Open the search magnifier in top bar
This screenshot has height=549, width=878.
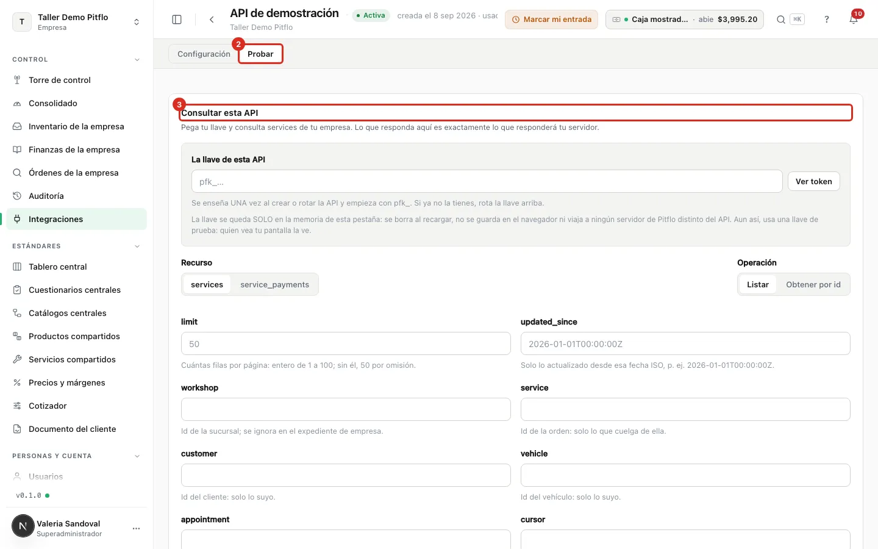coord(780,20)
